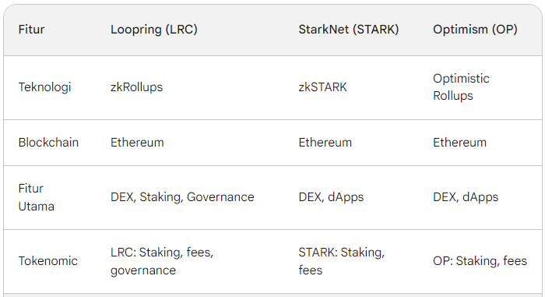Select the LRC: Staking, fees, governance cell
Viewport: 545px width, 297px height.
click(x=162, y=261)
